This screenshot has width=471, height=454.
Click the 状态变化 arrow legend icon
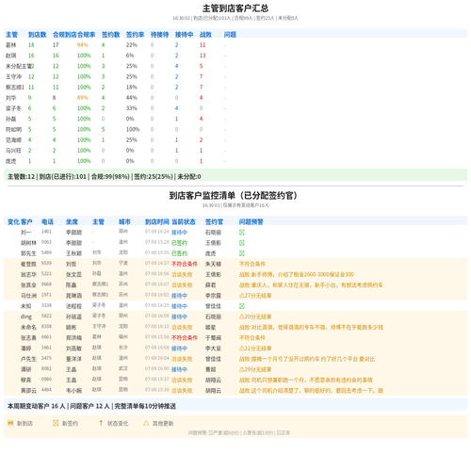coord(101,423)
